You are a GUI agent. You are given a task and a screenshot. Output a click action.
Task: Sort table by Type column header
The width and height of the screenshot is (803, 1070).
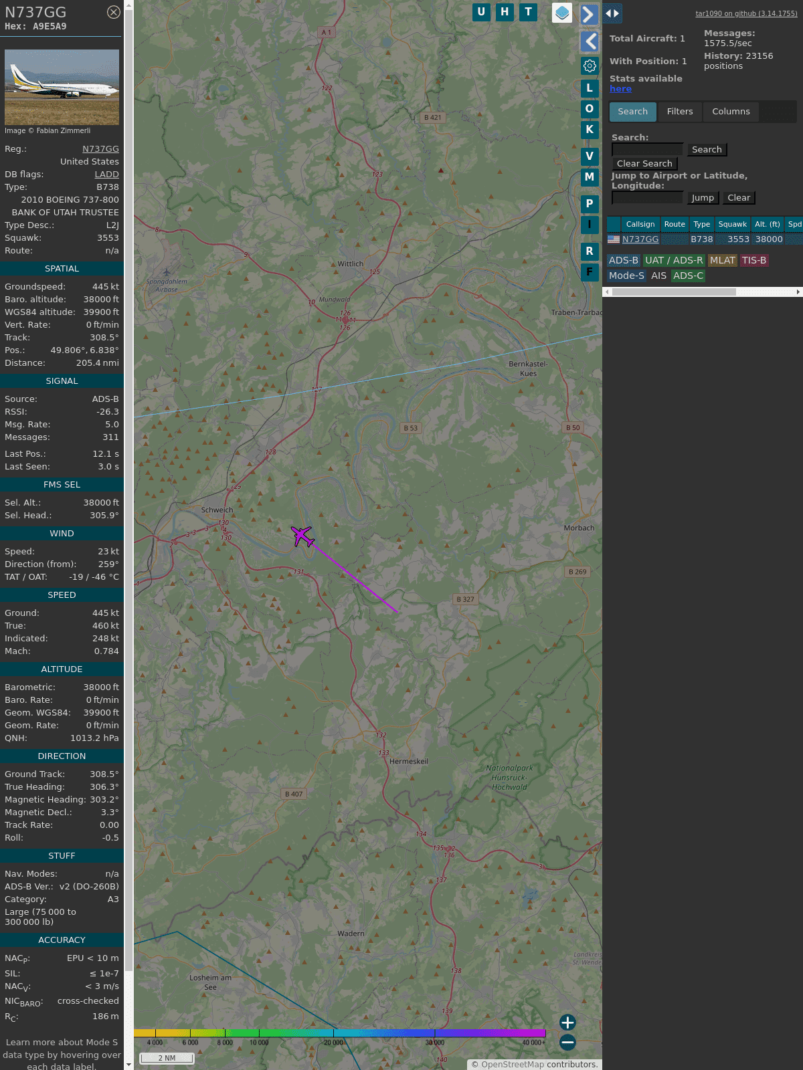pyautogui.click(x=702, y=225)
